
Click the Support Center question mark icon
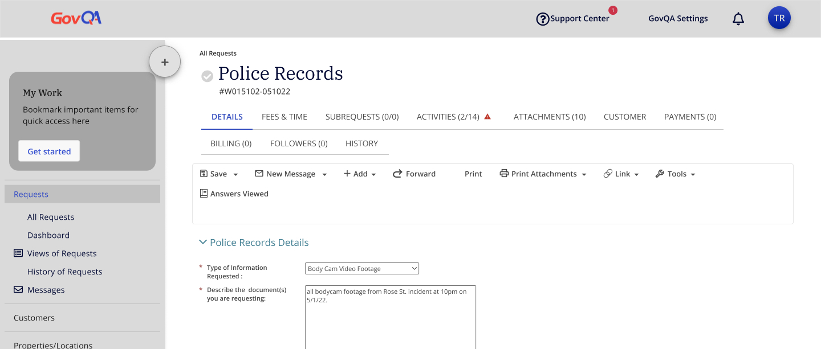tap(543, 19)
